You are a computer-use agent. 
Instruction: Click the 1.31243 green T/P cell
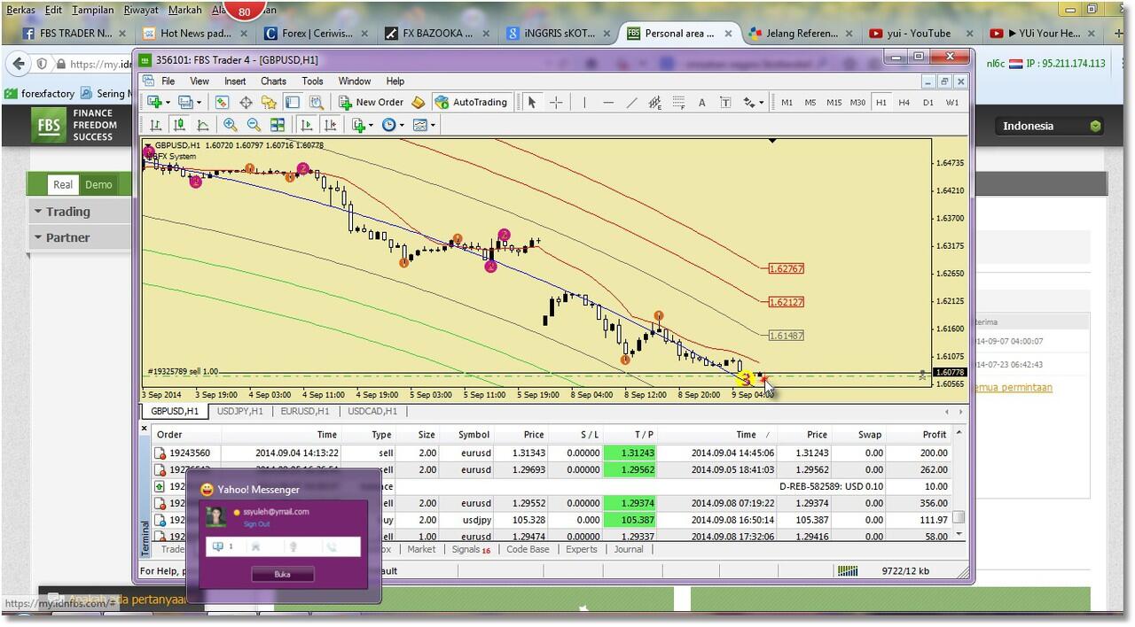pos(629,453)
